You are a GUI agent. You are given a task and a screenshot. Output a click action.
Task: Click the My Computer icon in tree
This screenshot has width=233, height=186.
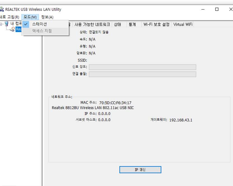6,24
